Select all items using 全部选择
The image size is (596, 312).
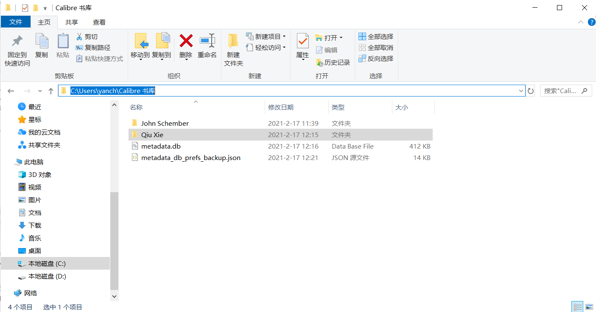(x=376, y=37)
